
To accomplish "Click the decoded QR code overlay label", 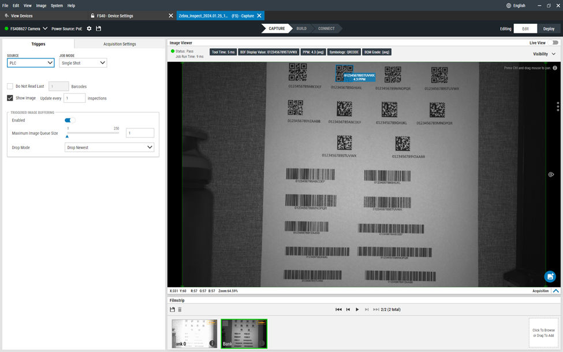I will 359,77.
